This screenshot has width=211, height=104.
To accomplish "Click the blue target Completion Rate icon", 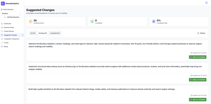I will [154, 21].
